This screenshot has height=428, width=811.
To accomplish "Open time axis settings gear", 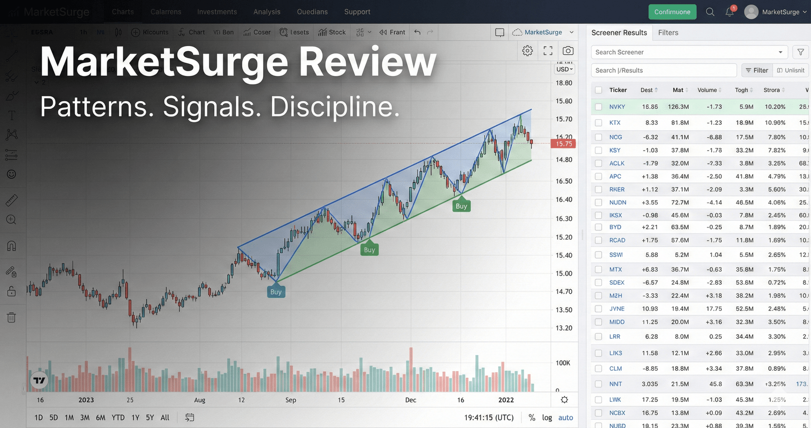I will [564, 400].
